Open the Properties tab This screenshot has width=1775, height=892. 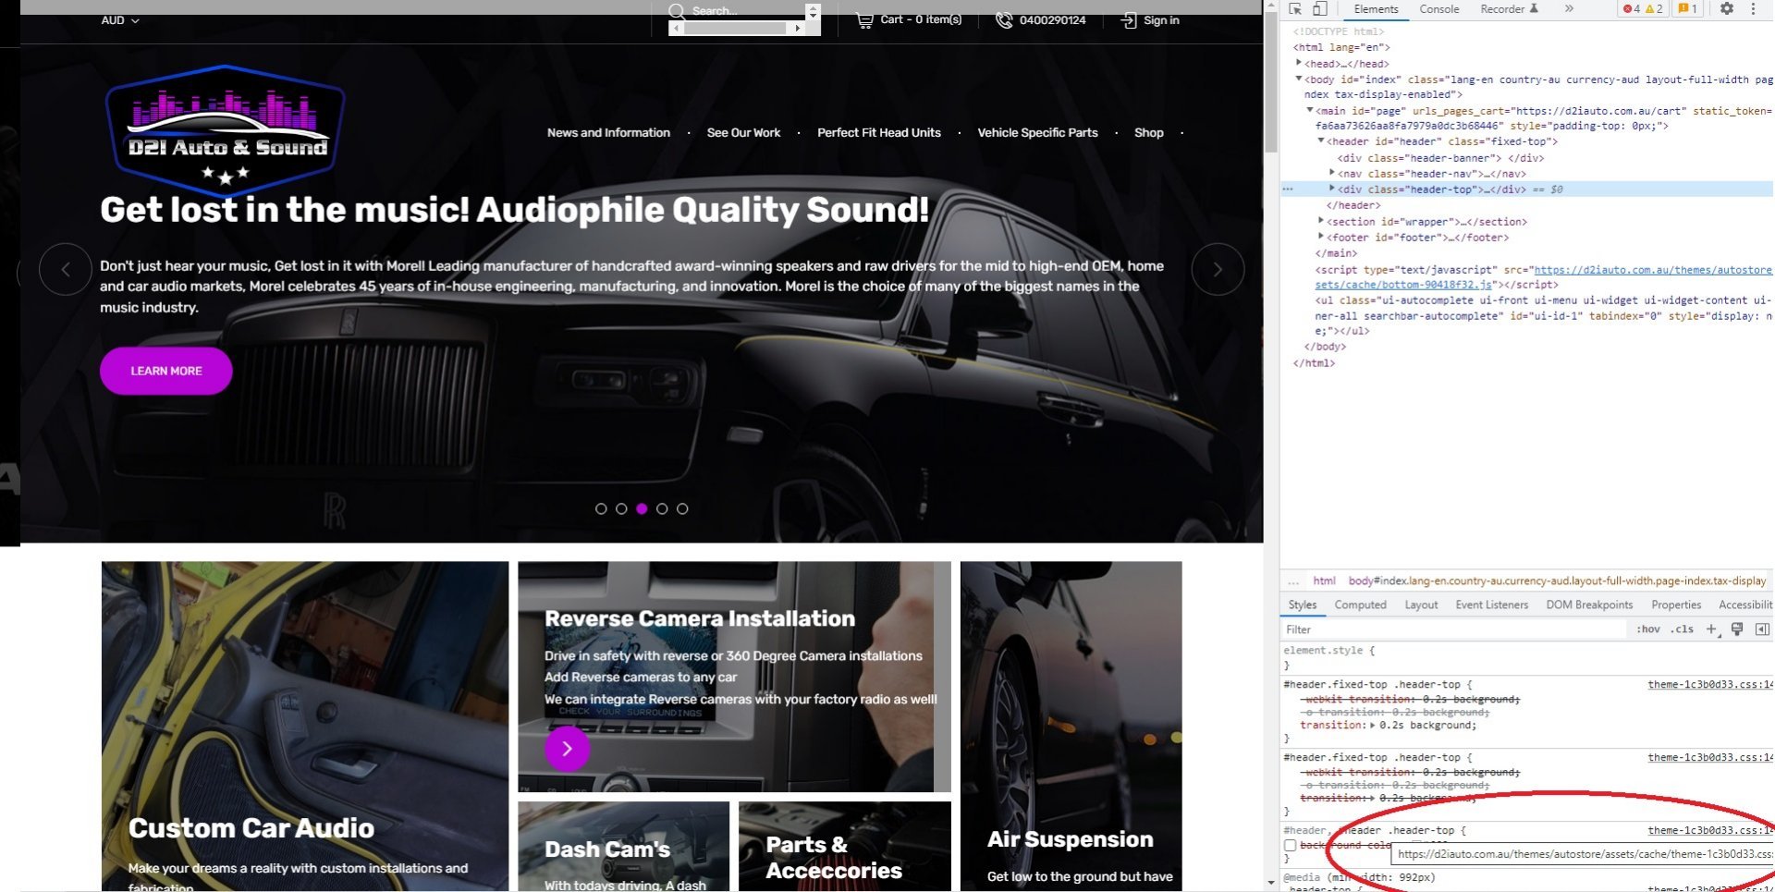coord(1676,605)
